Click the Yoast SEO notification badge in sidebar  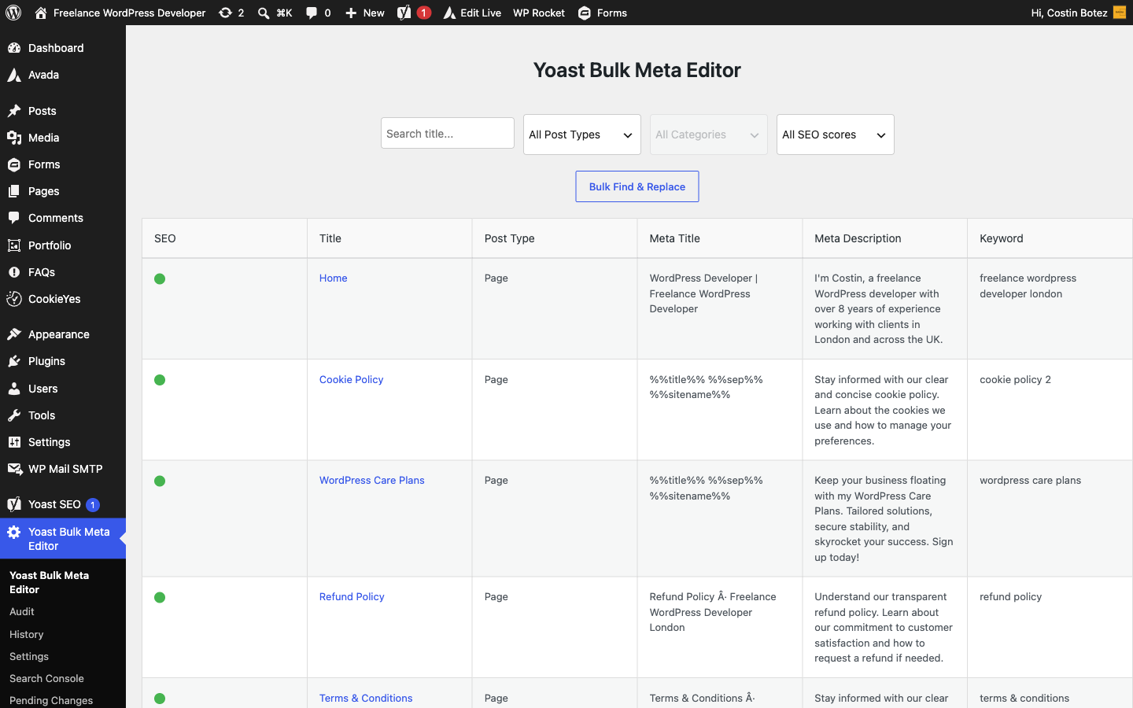(x=93, y=505)
